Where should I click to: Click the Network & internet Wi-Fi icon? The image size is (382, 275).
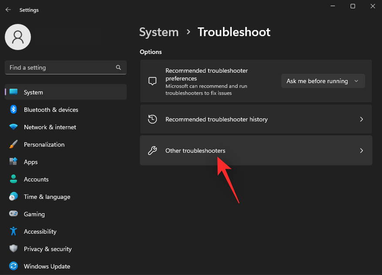click(14, 127)
